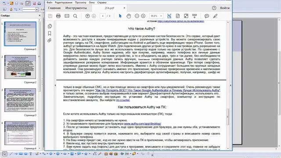
Task: Open page thumbnails panel in Acrobat sidebar
Action: 50,26
